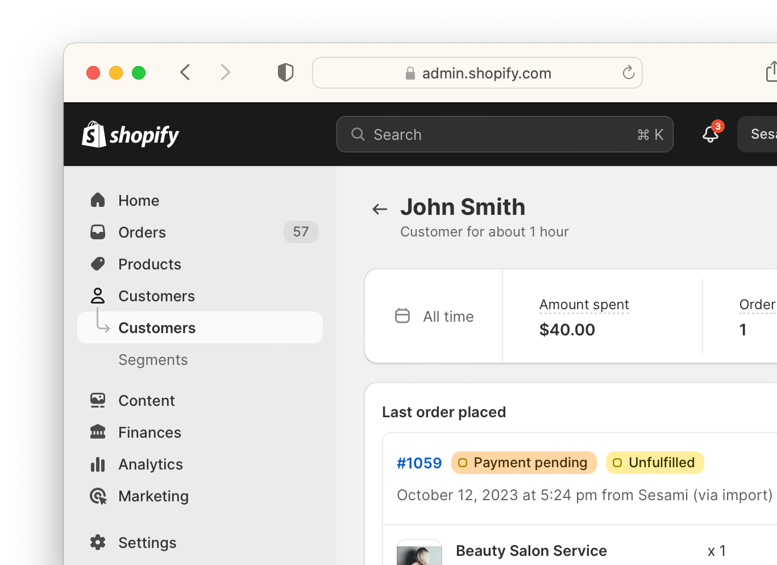Click the Beauty Salon Service thumbnail
This screenshot has height=565, width=777.
419,554
